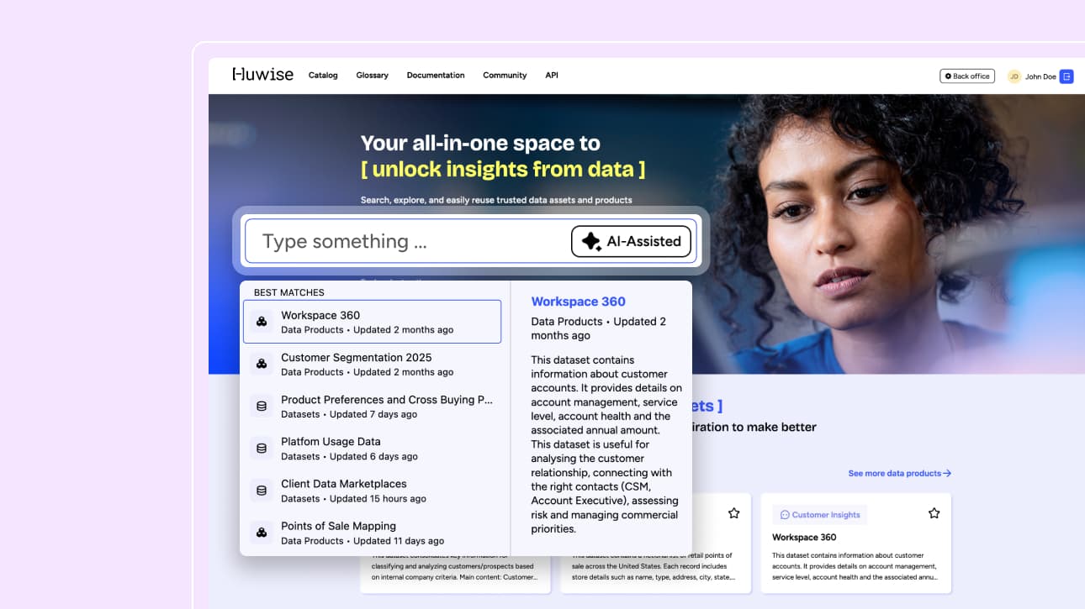The width and height of the screenshot is (1085, 609).
Task: Click the Points of Sale Mapping icon
Action: [x=262, y=533]
